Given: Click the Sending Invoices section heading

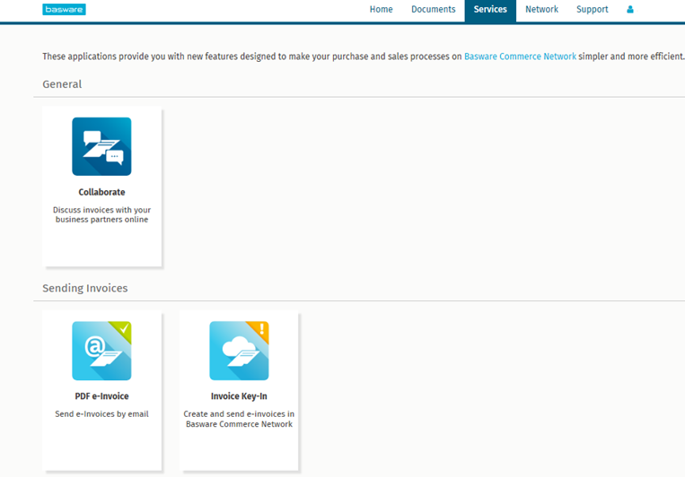Looking at the screenshot, I should point(85,289).
